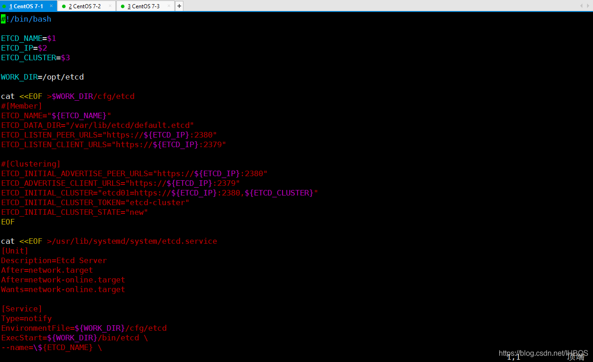Screen dimensions: 593x362
Task: Click the cat <<EOF >$WORK_DIR/cfg/etcd line
Action: pos(68,96)
